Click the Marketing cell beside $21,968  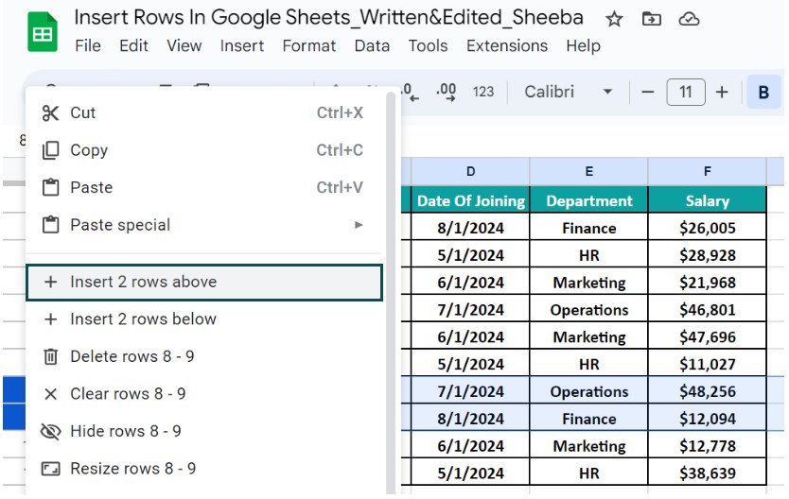pyautogui.click(x=588, y=282)
